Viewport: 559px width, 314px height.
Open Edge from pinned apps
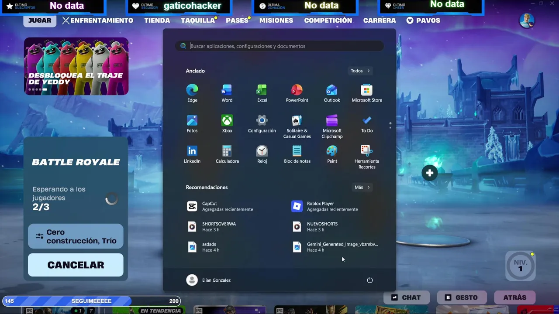point(192,94)
